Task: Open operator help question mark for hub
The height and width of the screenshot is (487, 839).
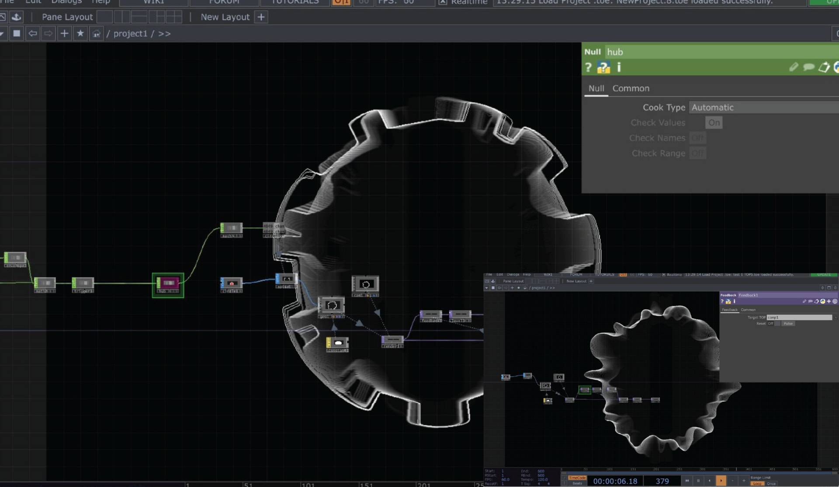Action: click(588, 67)
